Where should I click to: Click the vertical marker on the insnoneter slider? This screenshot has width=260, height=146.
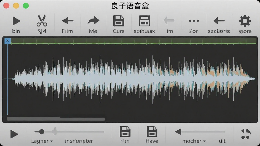pyautogui.click(x=55, y=132)
